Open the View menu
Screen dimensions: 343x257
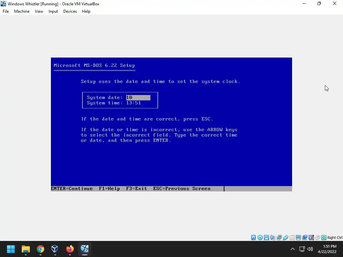point(39,11)
